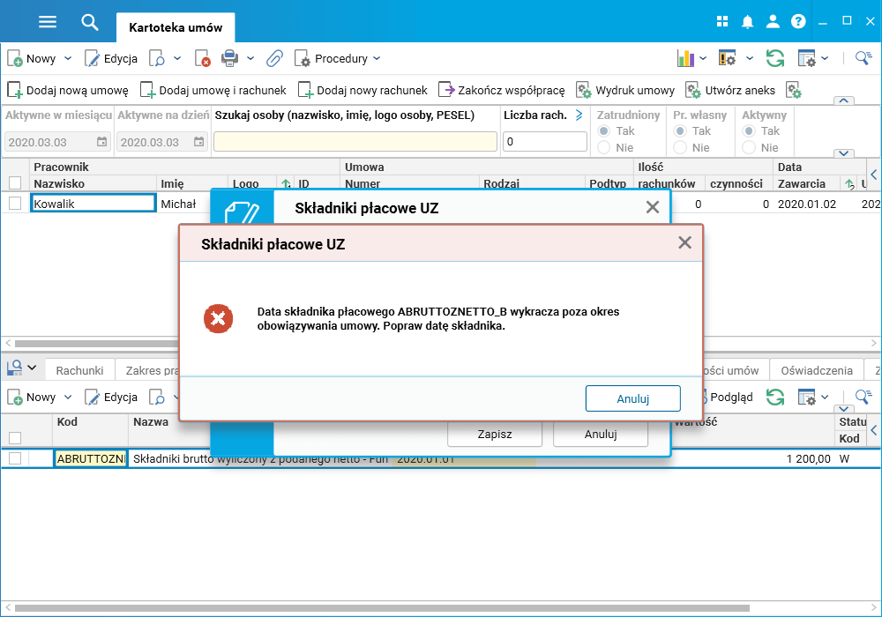Click Utwórz aneks
This screenshot has width=882, height=617.
click(730, 91)
